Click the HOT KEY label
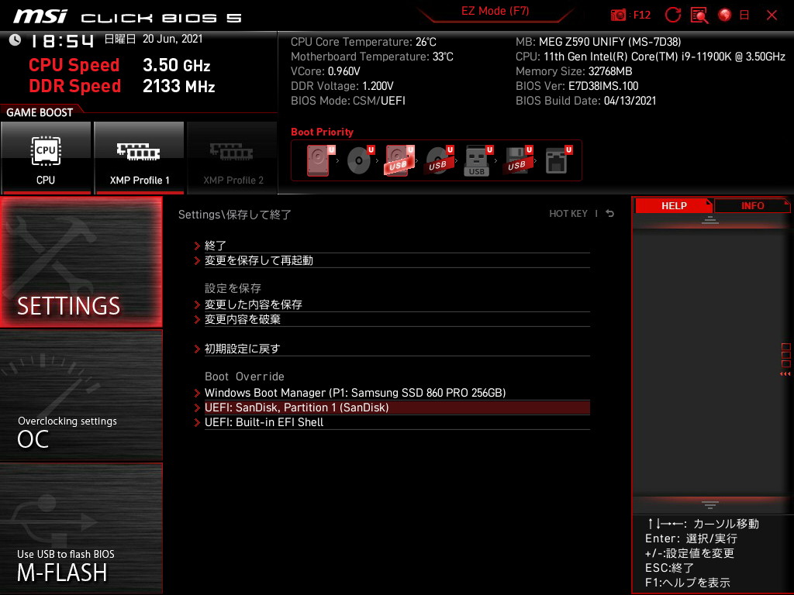The image size is (794, 595). pyautogui.click(x=568, y=214)
